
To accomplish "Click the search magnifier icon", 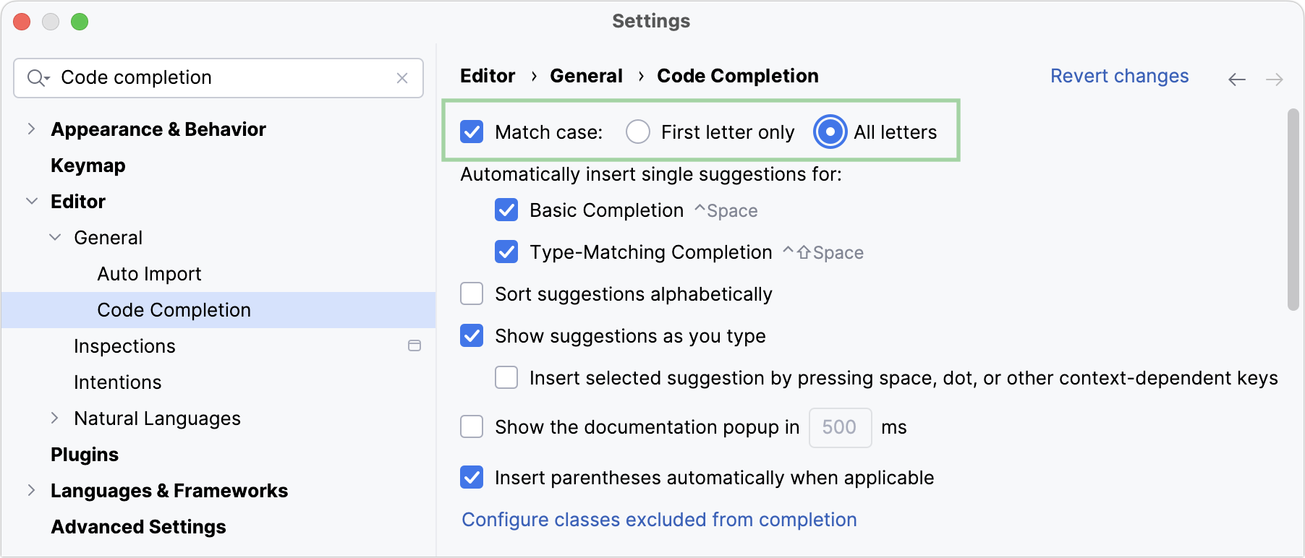I will [x=36, y=78].
